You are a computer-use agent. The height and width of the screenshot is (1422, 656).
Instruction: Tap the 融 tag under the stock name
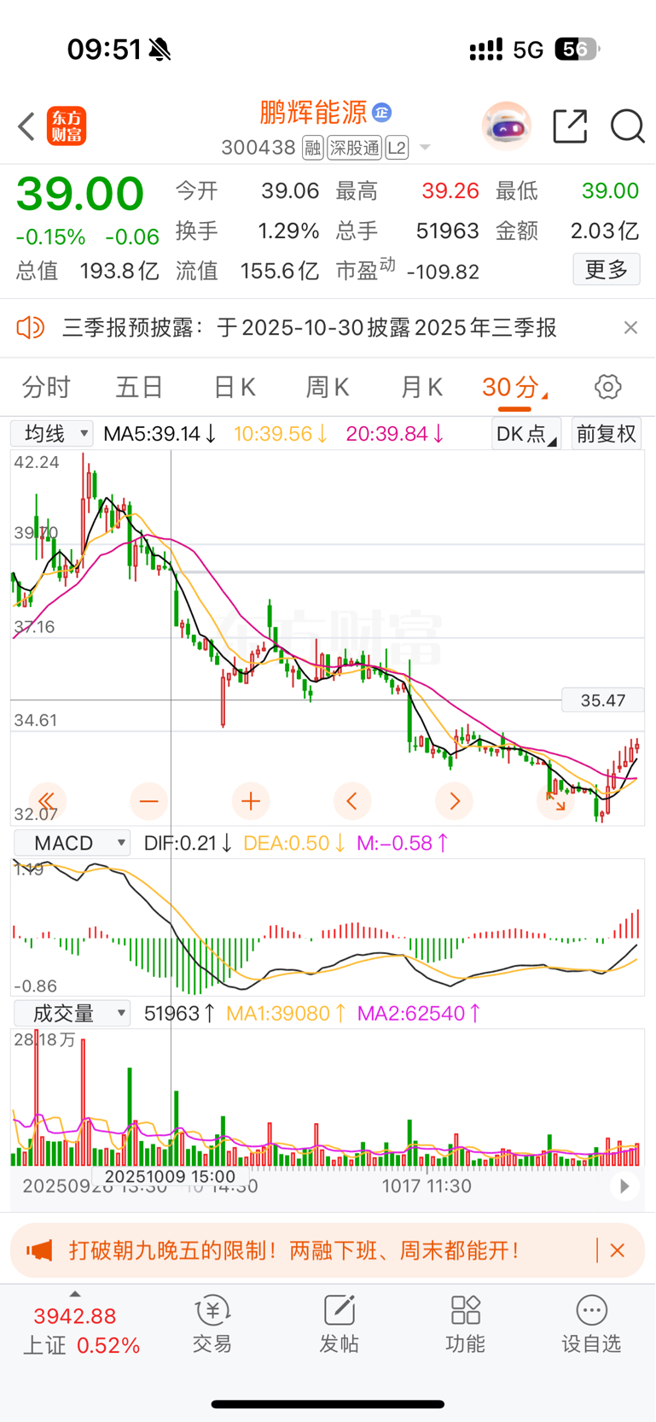pyautogui.click(x=312, y=148)
